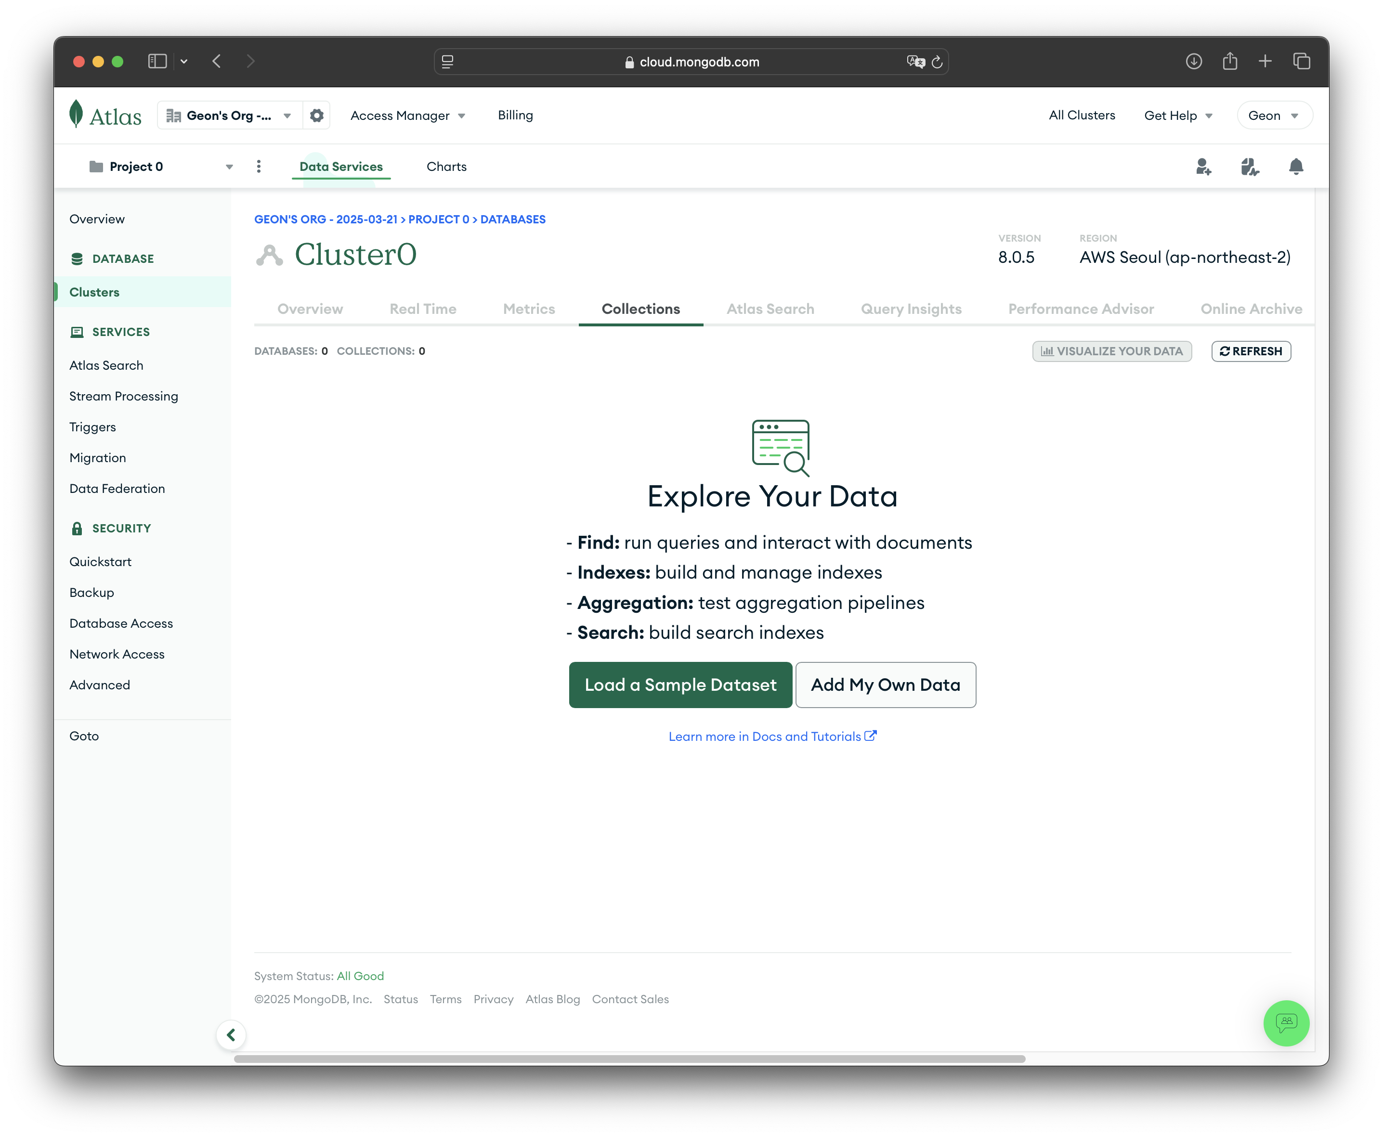Click the REFRESH button
The height and width of the screenshot is (1137, 1383).
1251,351
